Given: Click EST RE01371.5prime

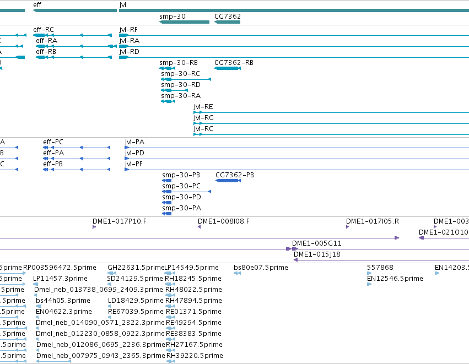Looking at the screenshot, I should [171, 317].
